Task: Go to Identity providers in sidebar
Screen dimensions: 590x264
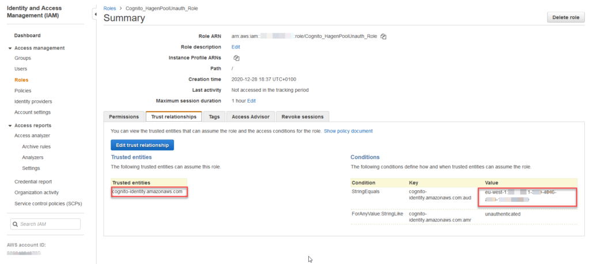Action: (33, 101)
